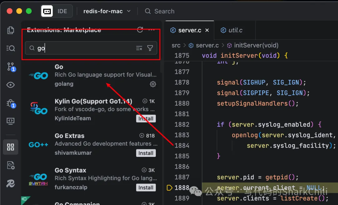Install the Go Syntax extension

point(146,187)
